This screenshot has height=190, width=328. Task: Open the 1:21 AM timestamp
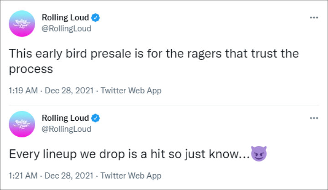pos(23,175)
